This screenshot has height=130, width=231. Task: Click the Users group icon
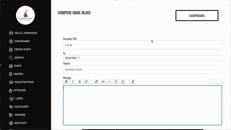[x=12, y=99]
